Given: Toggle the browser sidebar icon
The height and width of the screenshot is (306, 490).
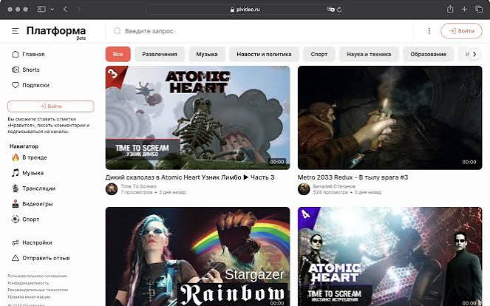Looking at the screenshot, I should click(x=41, y=9).
